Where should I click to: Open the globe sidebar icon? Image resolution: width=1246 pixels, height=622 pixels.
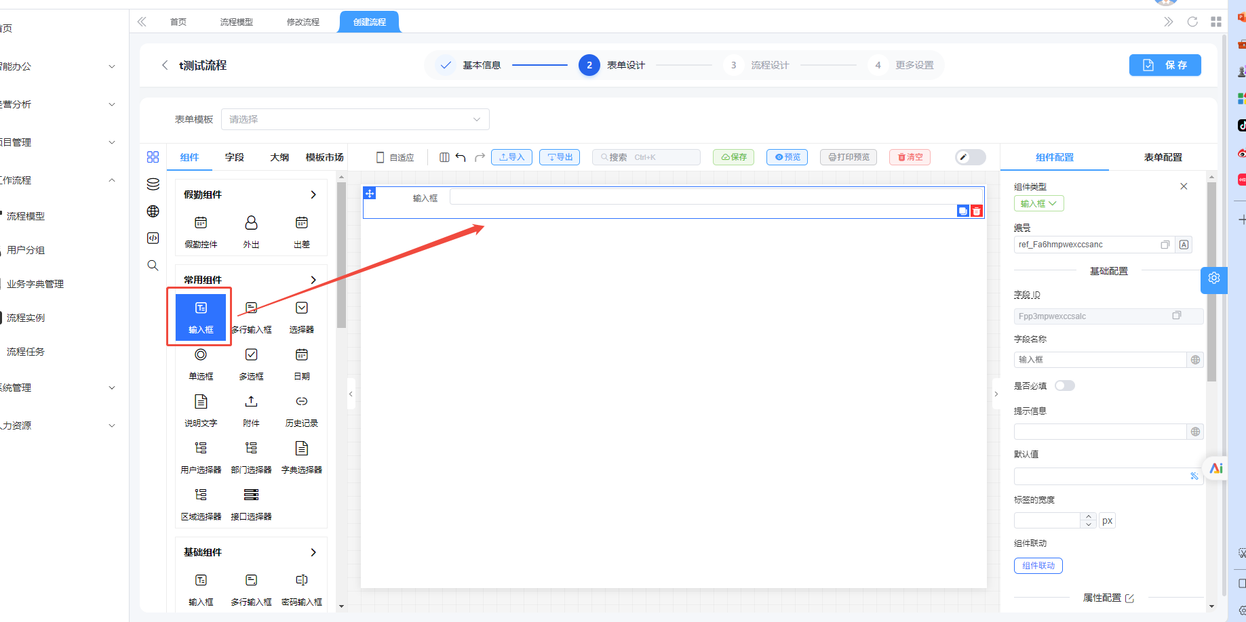153,211
